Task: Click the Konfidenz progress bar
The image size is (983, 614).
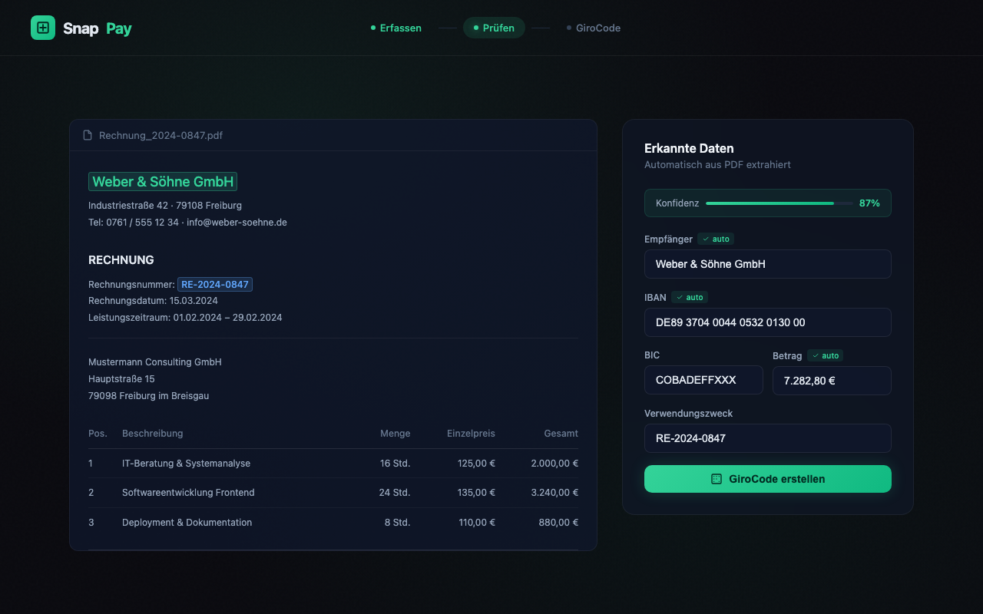Action: tap(779, 203)
